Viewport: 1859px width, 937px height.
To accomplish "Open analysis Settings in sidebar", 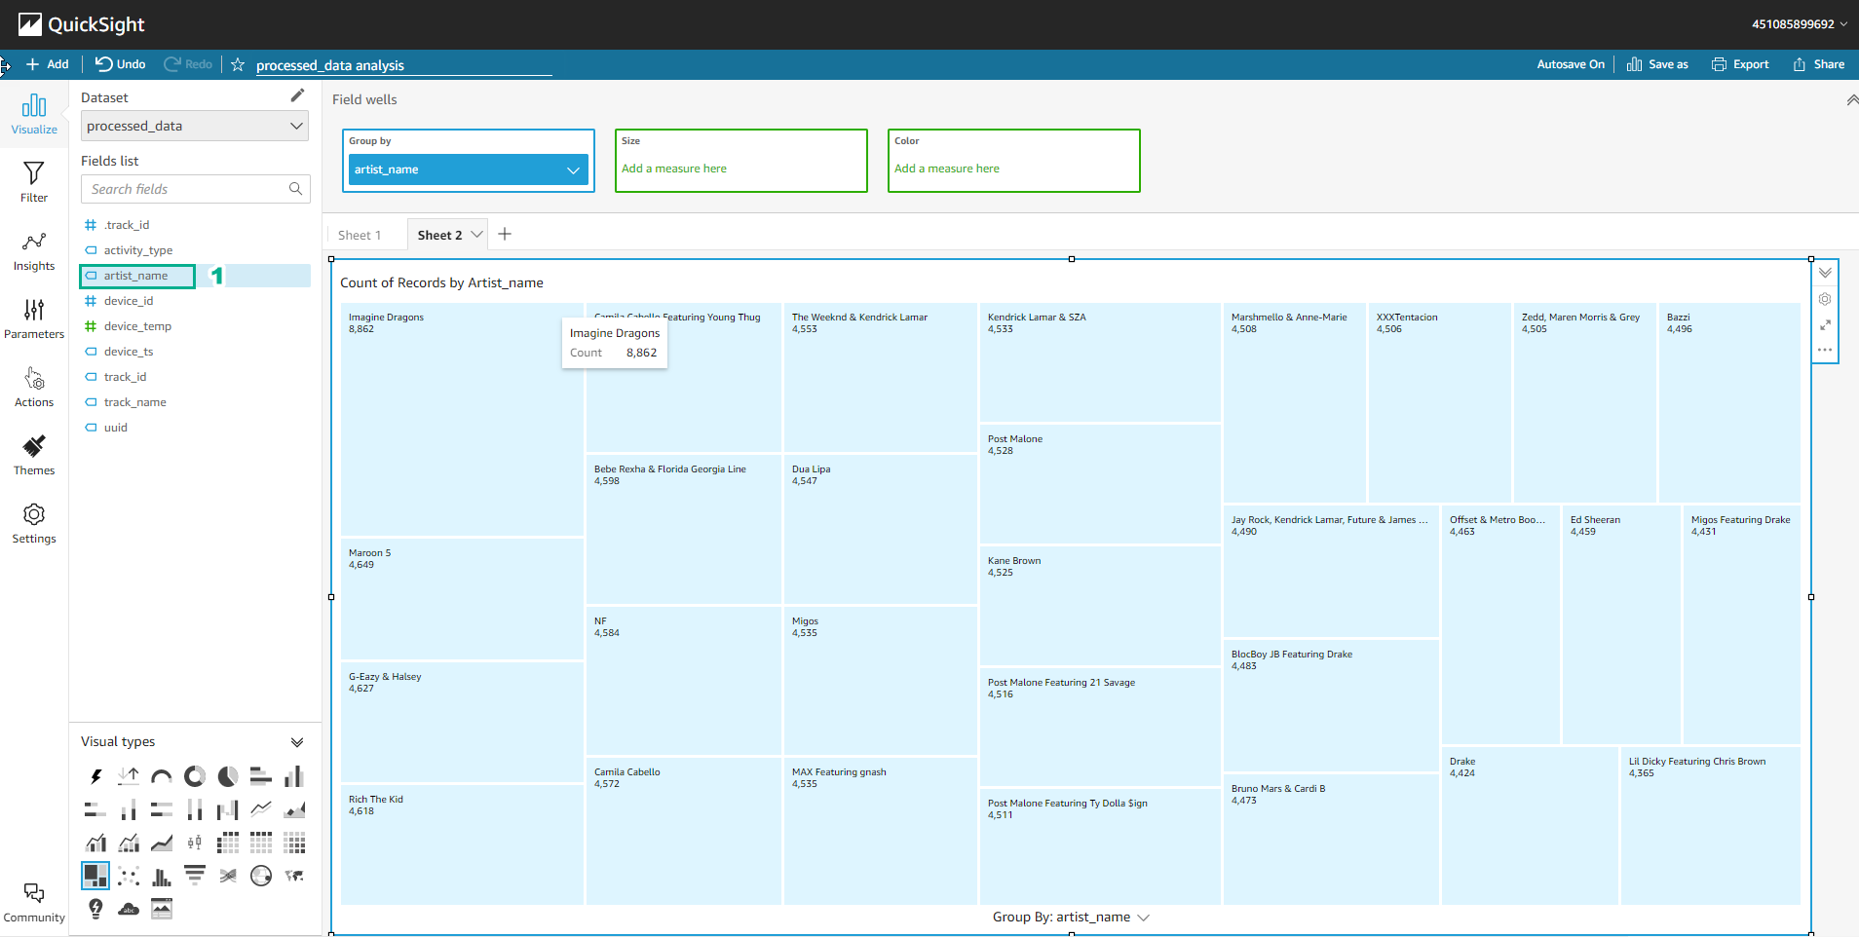I will tap(34, 523).
